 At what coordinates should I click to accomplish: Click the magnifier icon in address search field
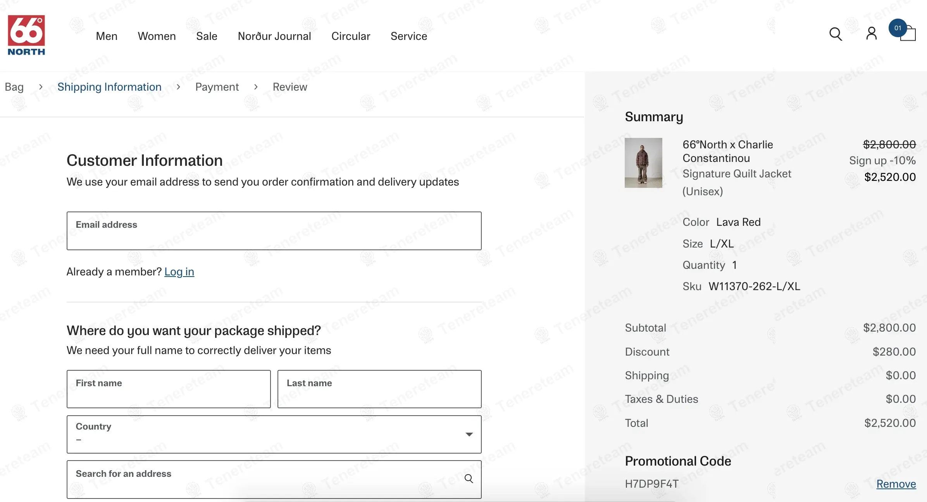tap(469, 479)
